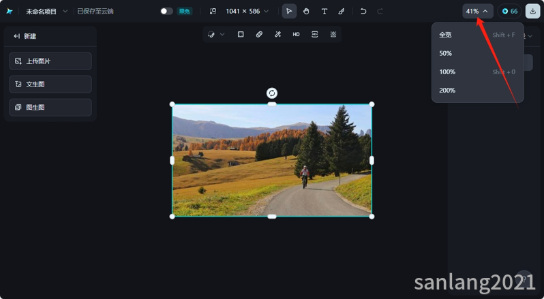The width and height of the screenshot is (544, 299).
Task: Click the eraser icon in floating toolbar
Action: [259, 34]
